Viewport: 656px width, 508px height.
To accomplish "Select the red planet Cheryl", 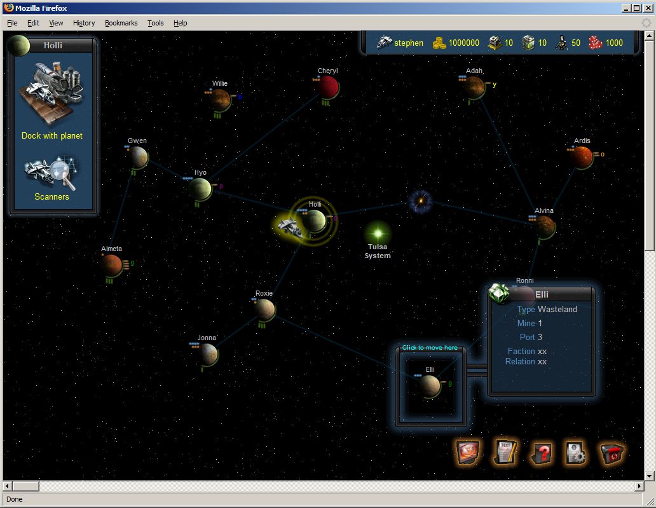I will [x=329, y=86].
